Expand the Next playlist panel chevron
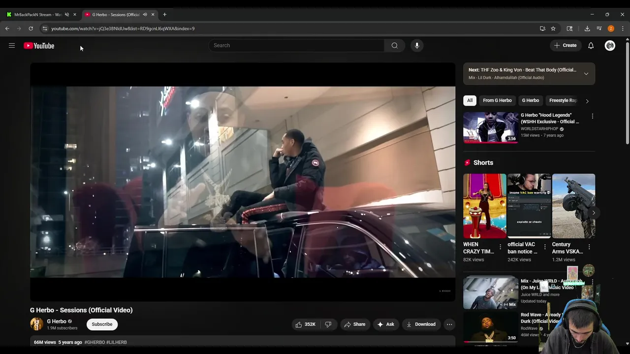This screenshot has width=630, height=354. coord(586,74)
